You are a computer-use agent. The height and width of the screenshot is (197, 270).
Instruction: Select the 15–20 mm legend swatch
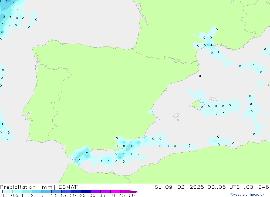66,192
